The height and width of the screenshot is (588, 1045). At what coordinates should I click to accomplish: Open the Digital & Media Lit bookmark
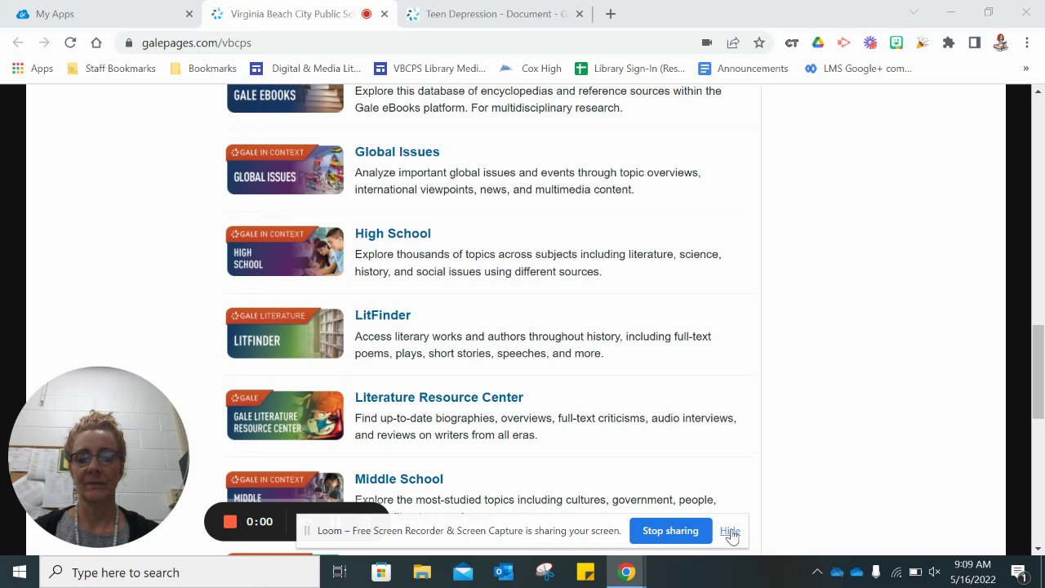[x=306, y=69]
